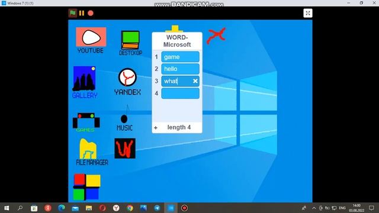Expand hidden system tray icons chevron
The width and height of the screenshot is (379, 213).
(314, 208)
